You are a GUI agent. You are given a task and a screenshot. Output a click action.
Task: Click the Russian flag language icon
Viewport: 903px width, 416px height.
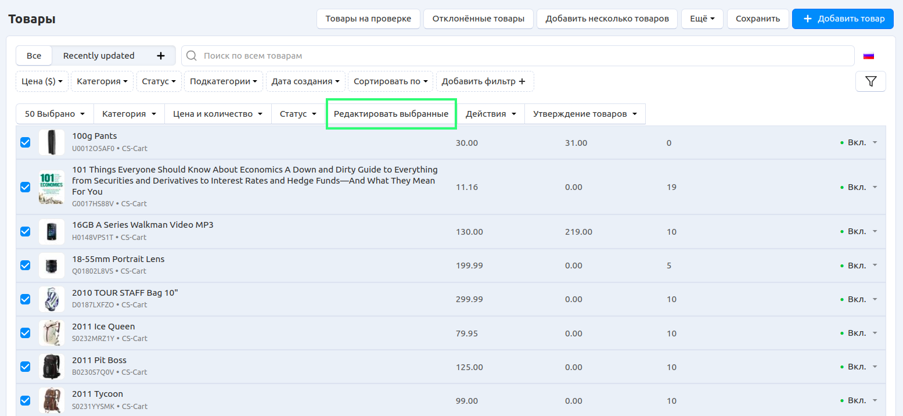[x=869, y=56]
